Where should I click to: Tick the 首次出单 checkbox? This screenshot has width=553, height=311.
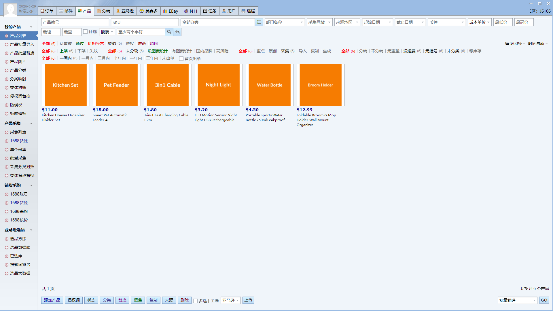tap(181, 58)
